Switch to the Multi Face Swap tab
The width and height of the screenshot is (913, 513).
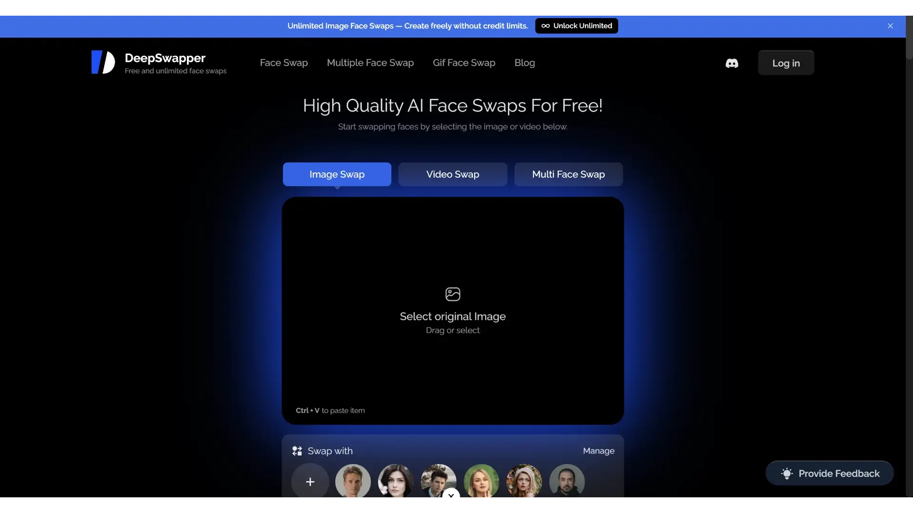click(x=568, y=174)
